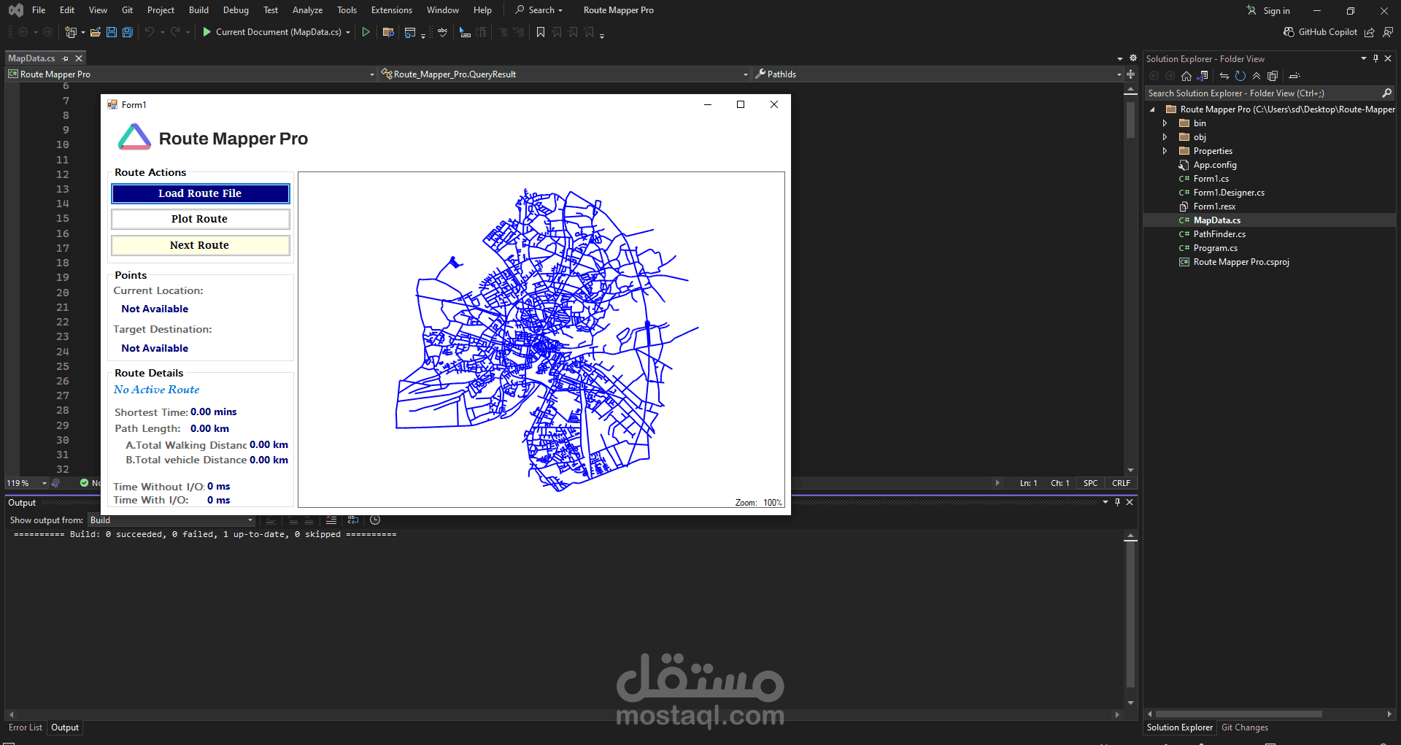Start Current Document (MapData.cs) with green play
Viewport: 1401px width, 745px height.
207,32
